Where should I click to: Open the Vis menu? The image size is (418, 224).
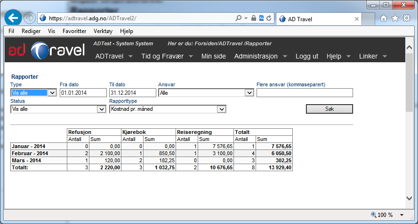[51, 31]
